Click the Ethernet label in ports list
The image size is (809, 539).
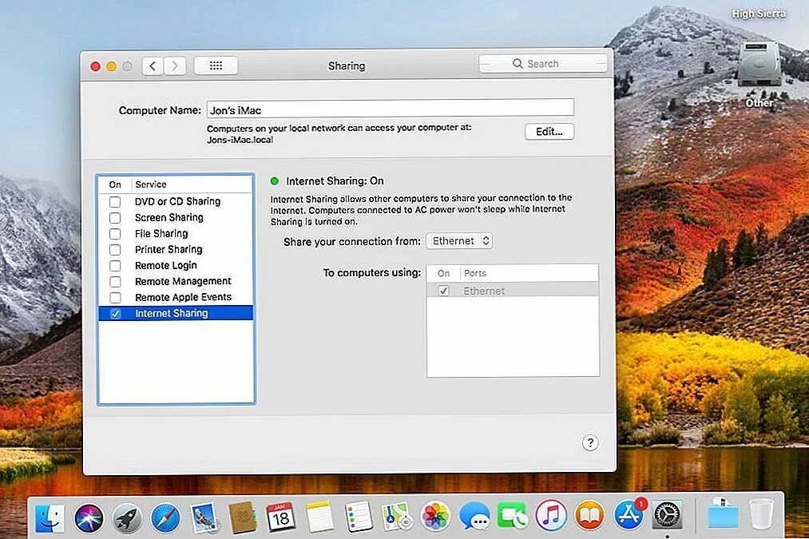pyautogui.click(x=484, y=291)
